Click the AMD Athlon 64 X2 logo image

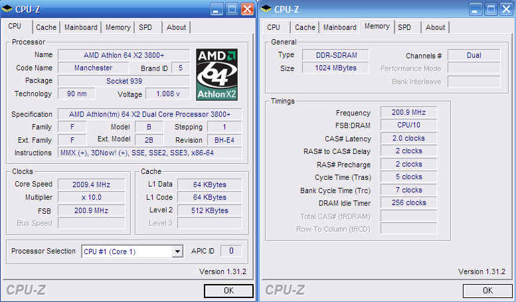(x=217, y=75)
